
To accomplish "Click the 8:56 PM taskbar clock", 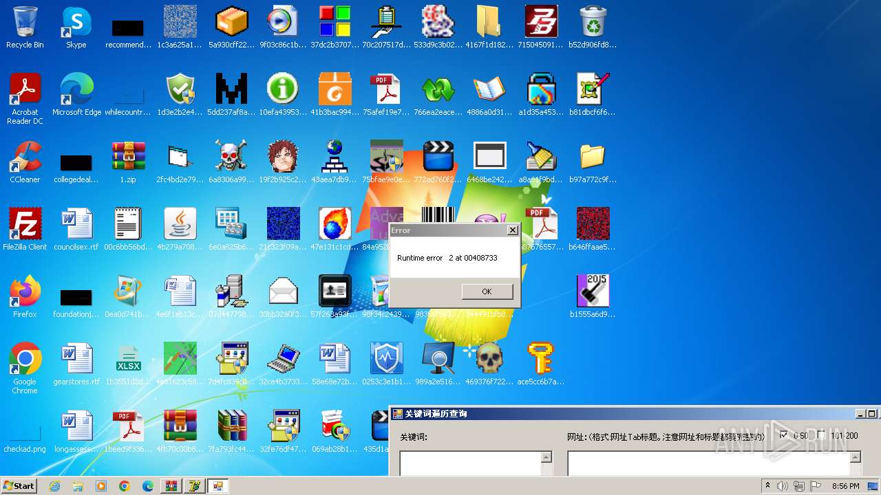I will click(x=845, y=486).
